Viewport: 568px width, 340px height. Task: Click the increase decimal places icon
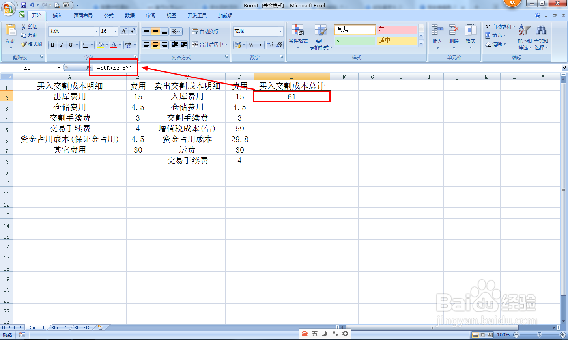271,45
